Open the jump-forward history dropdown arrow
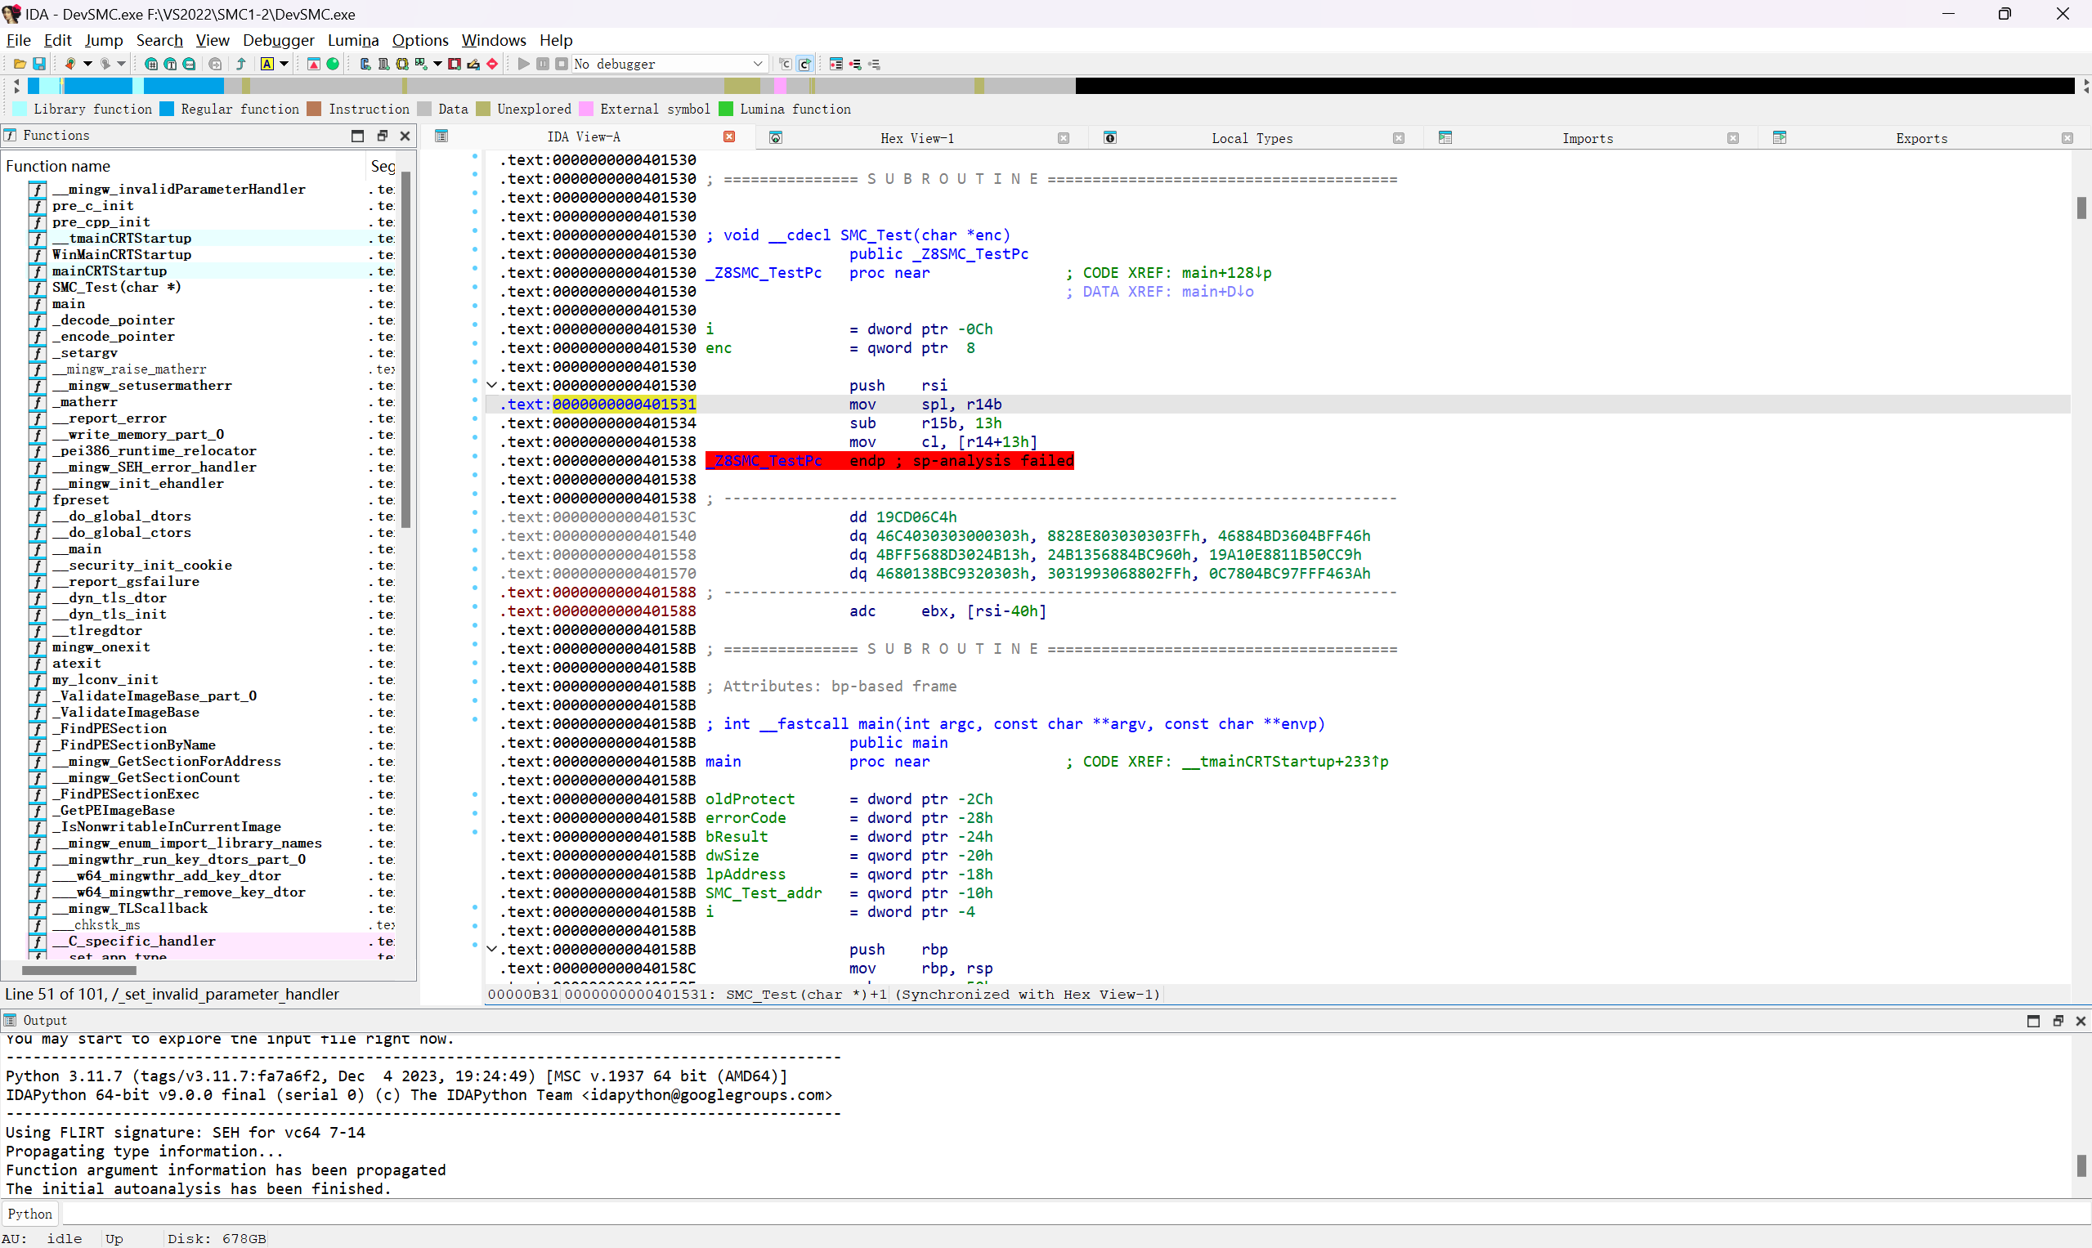The image size is (2092, 1248). point(121,64)
